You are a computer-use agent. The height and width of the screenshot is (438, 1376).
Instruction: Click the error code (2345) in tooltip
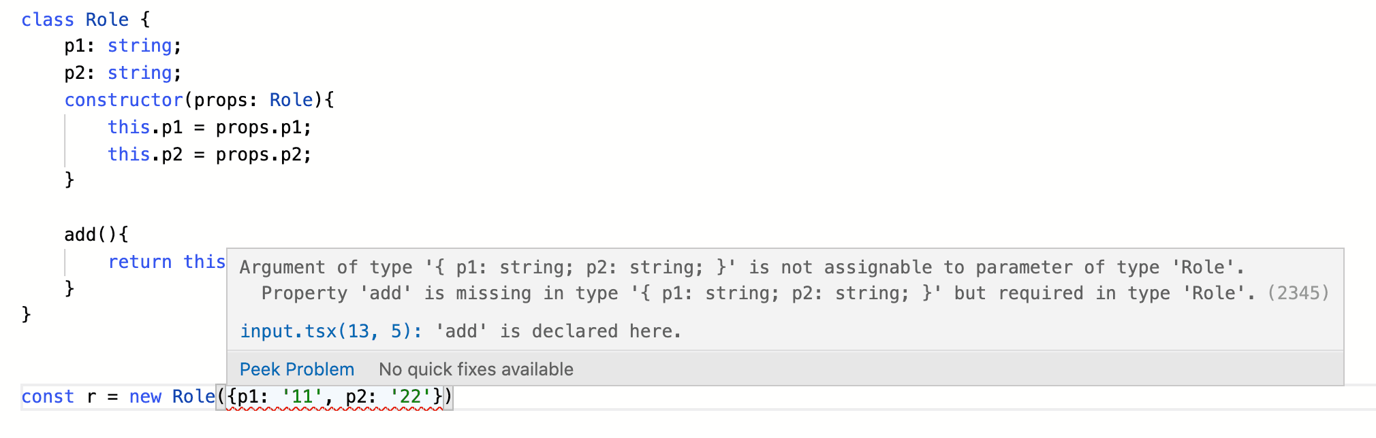(1298, 293)
